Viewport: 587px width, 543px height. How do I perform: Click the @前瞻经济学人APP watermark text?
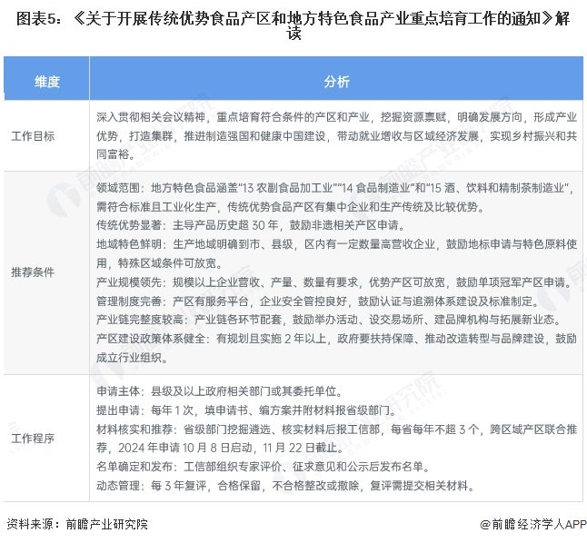pos(533,524)
